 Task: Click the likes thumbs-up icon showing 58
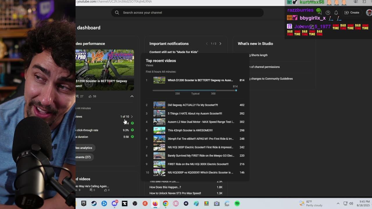(x=90, y=96)
